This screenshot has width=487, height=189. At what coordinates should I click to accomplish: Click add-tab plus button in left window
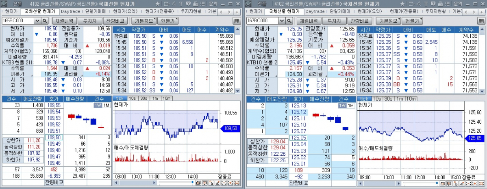point(237,12)
